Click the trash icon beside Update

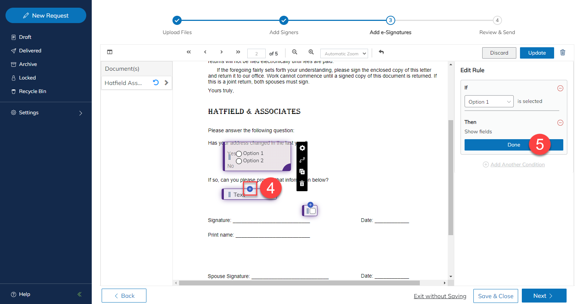(x=563, y=53)
